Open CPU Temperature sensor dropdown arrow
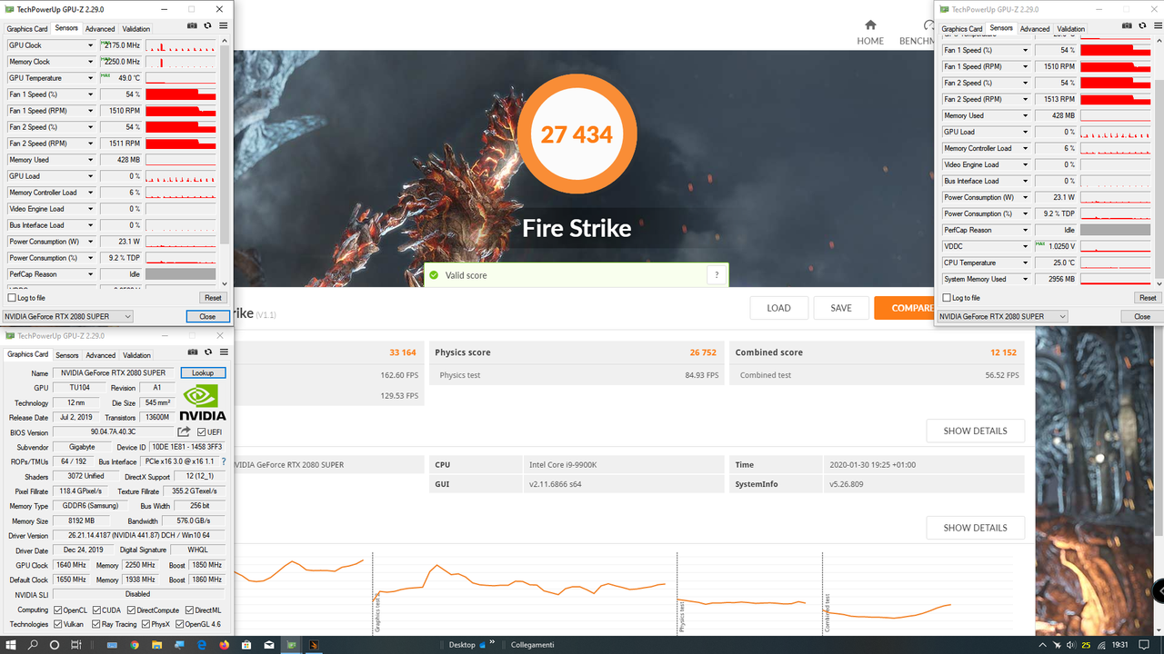Image resolution: width=1164 pixels, height=654 pixels. coord(1026,263)
